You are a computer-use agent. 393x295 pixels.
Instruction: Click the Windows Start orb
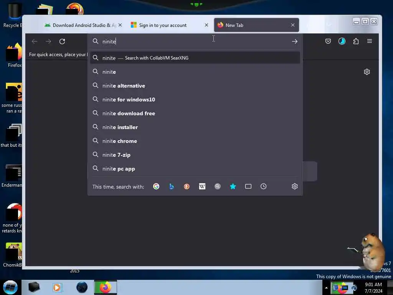coord(10,287)
